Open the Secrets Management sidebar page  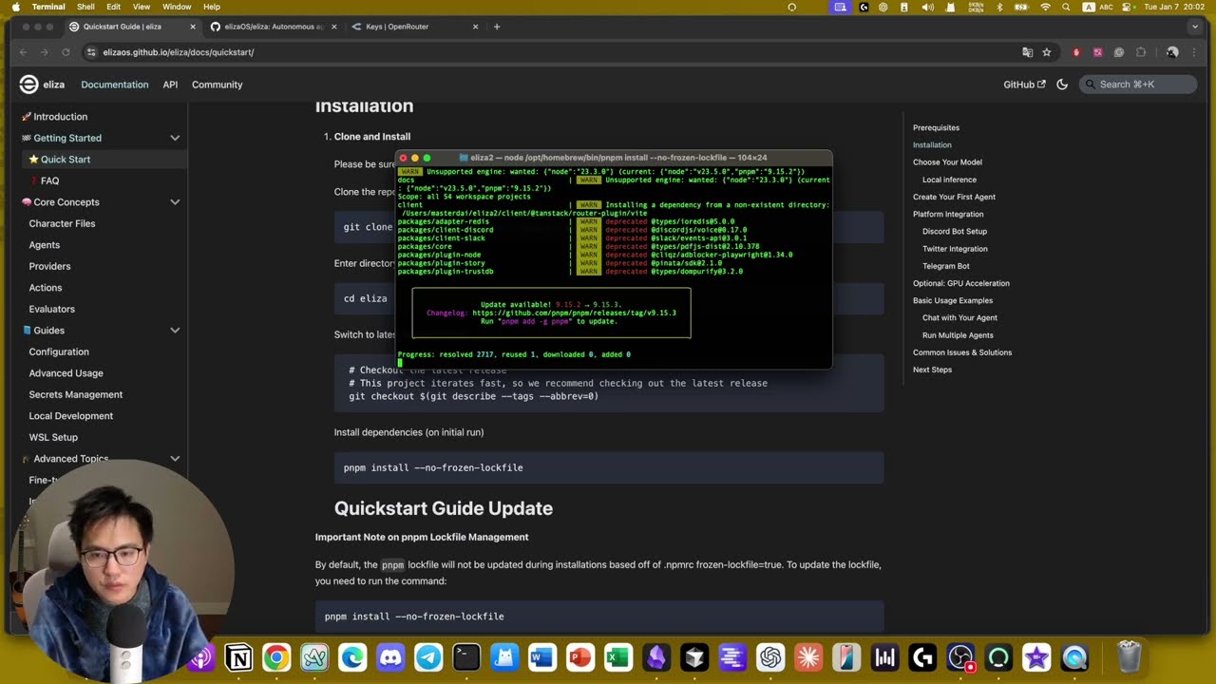75,394
